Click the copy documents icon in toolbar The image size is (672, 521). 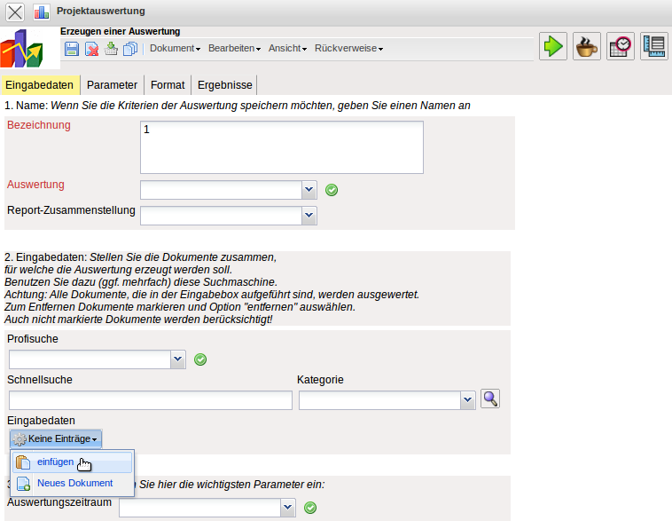[x=130, y=49]
